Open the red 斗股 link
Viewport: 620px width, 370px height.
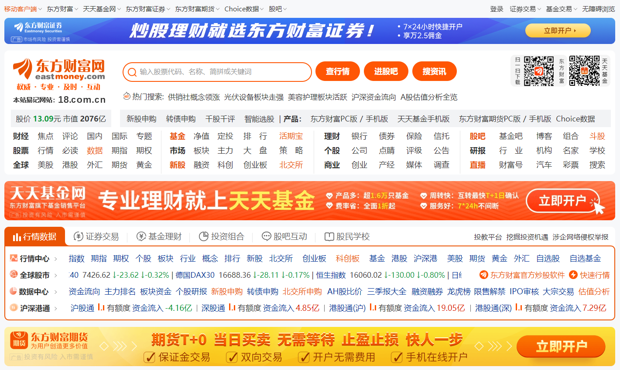click(x=597, y=136)
